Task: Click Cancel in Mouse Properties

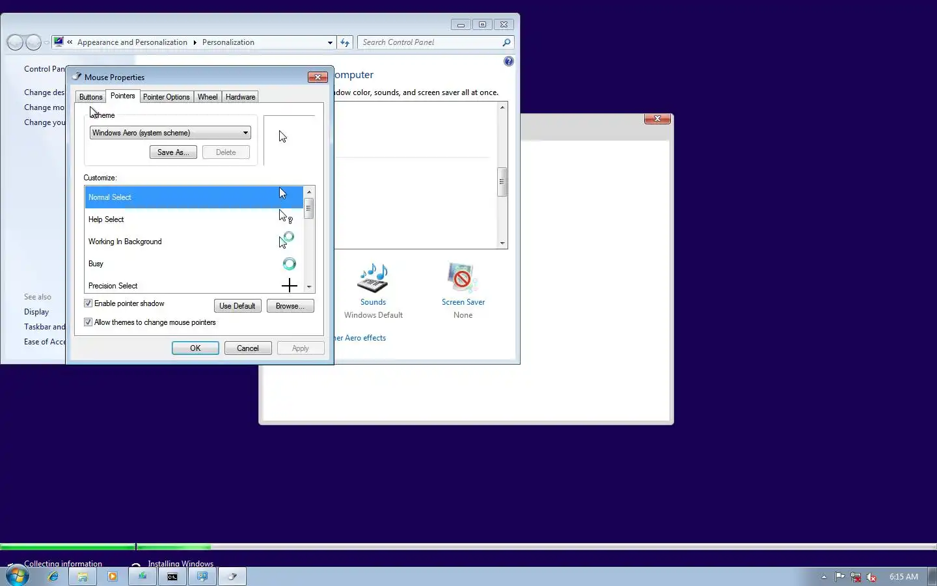Action: (248, 348)
